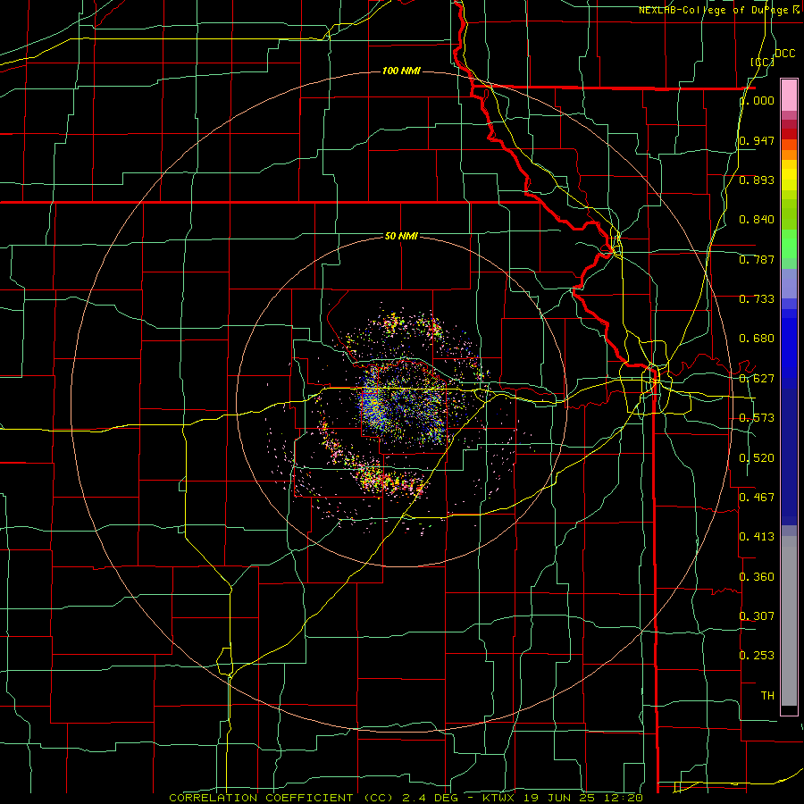Click the 0.840 legend value
This screenshot has height=804, width=804.
pos(757,220)
